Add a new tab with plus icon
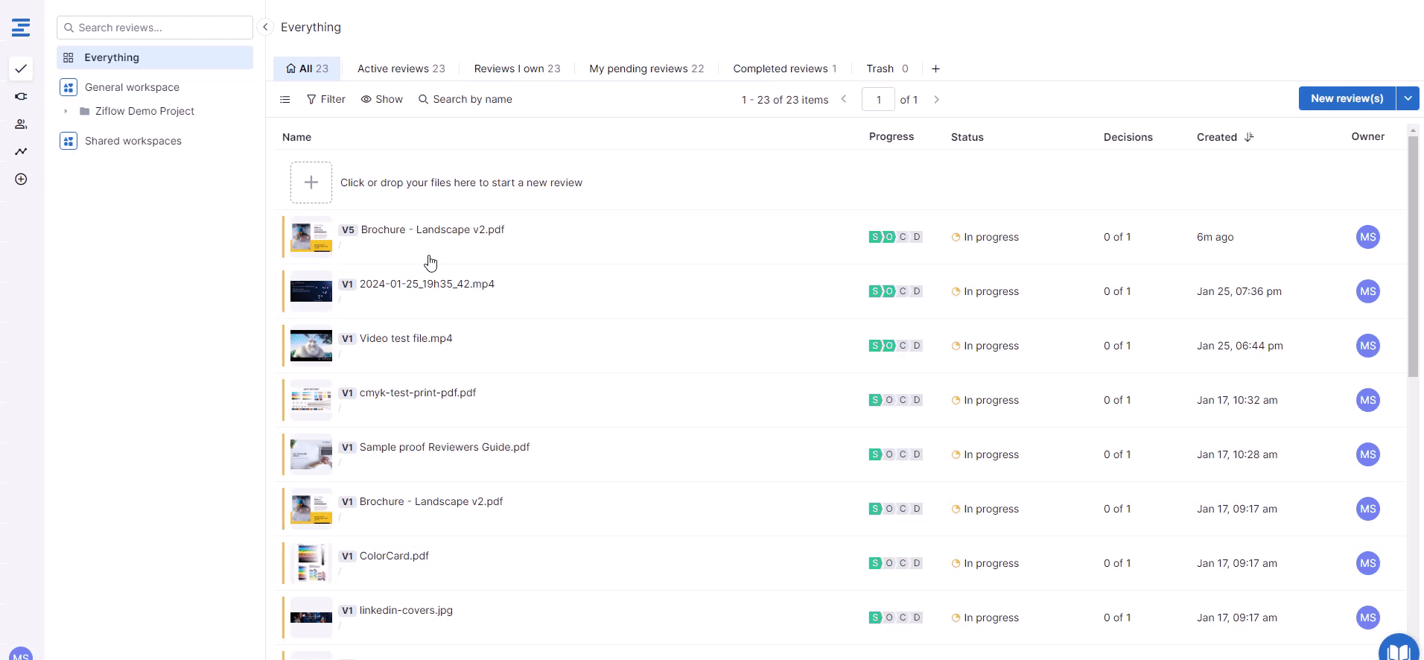 pos(935,69)
